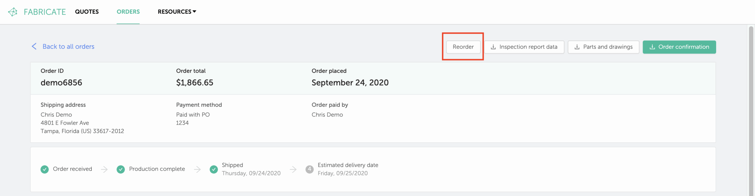
Task: Click download icon on Order confirmation
Action: tap(652, 47)
